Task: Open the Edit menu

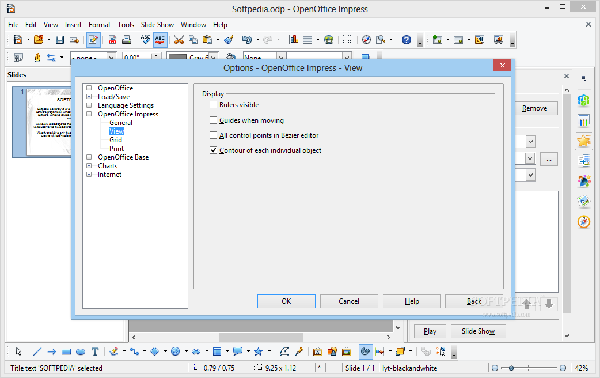Action: click(x=31, y=25)
